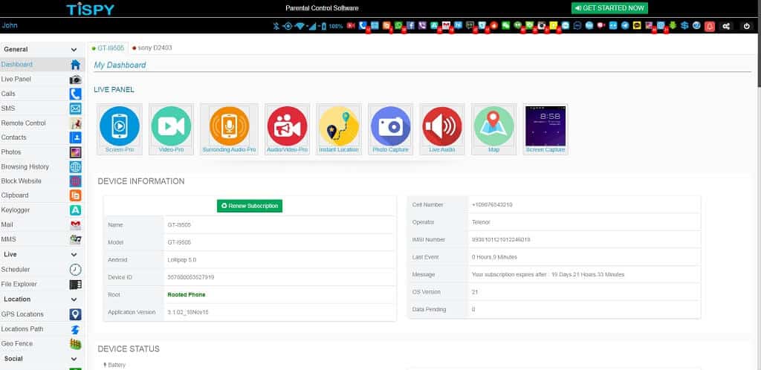This screenshot has height=370, width=761.
Task: Click the share icon in top bar
Action: (726, 26)
